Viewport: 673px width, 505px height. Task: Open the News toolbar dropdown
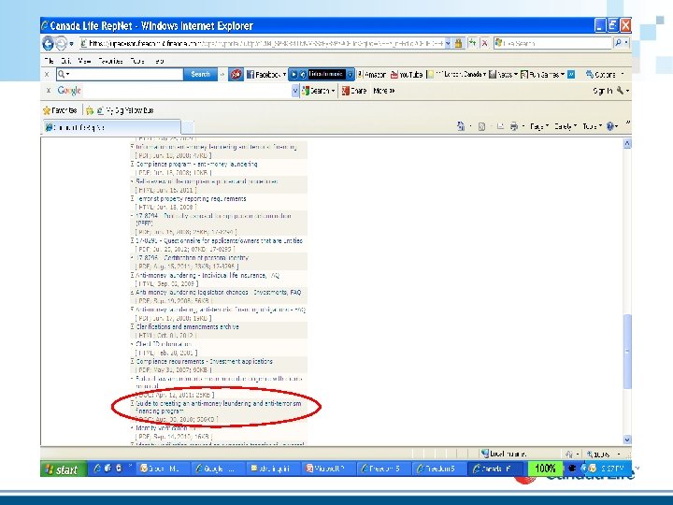coord(503,75)
